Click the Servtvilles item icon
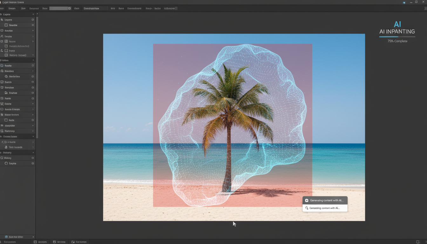The width and height of the screenshot is (427, 244). pos(6,77)
